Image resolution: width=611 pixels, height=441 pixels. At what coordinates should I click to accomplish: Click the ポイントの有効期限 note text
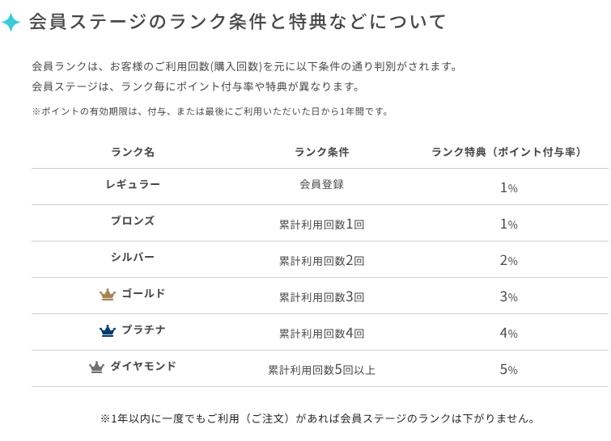pos(210,111)
